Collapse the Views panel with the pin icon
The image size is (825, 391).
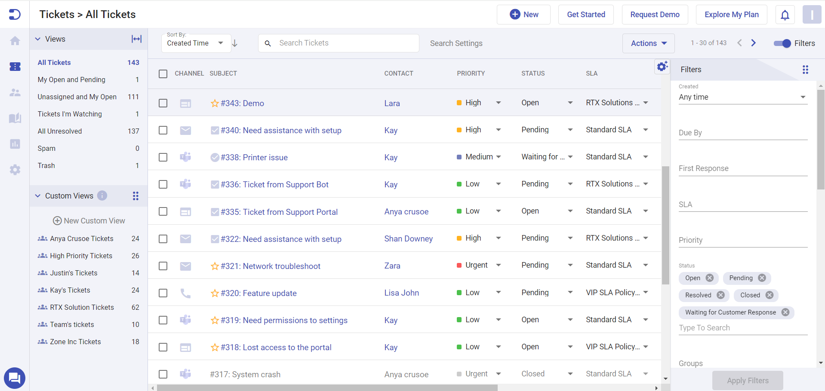(136, 39)
